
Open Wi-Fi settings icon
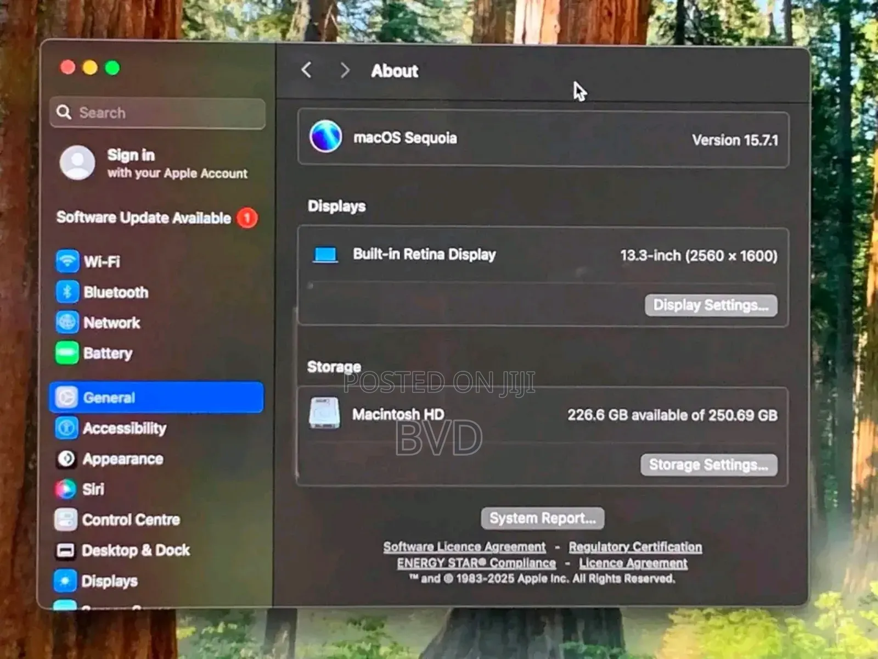point(67,261)
